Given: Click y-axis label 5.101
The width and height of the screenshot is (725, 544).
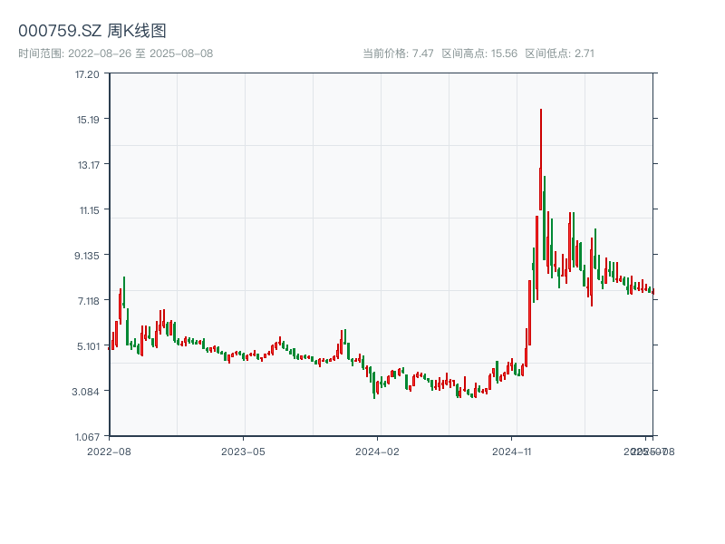Looking at the screenshot, I should click(88, 346).
